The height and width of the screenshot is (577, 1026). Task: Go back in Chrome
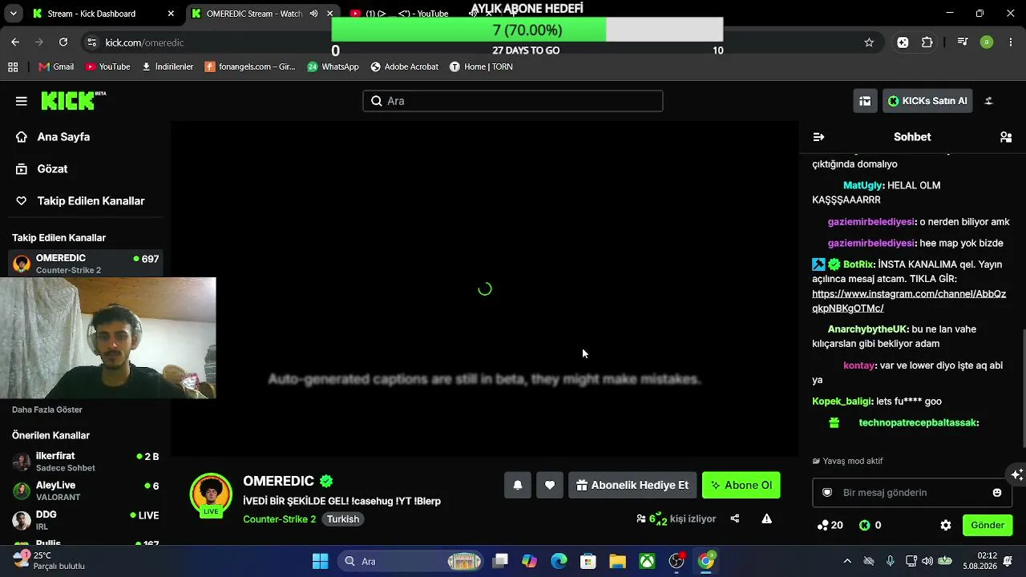(15, 42)
